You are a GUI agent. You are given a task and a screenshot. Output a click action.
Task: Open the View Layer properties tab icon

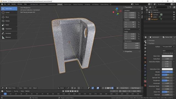[145, 52]
